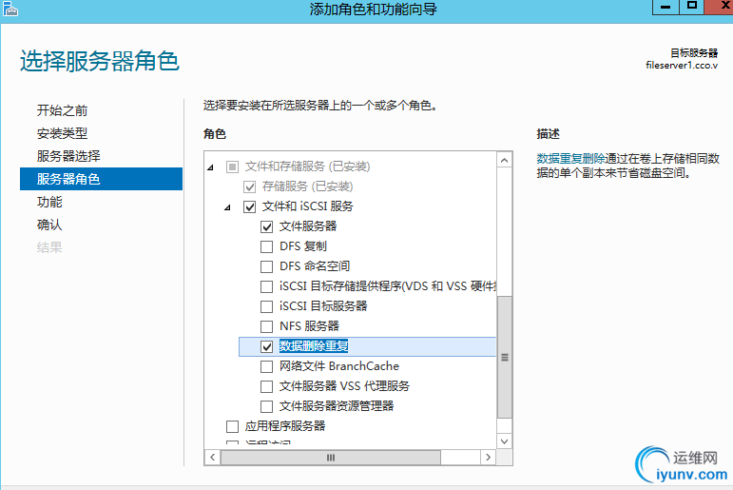Click the wizard icon in title bar
Image resolution: width=733 pixels, height=490 pixels.
click(10, 9)
